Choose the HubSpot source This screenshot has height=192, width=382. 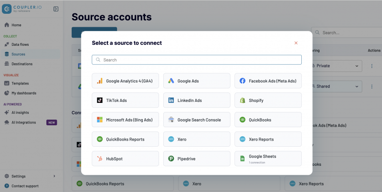(x=125, y=159)
